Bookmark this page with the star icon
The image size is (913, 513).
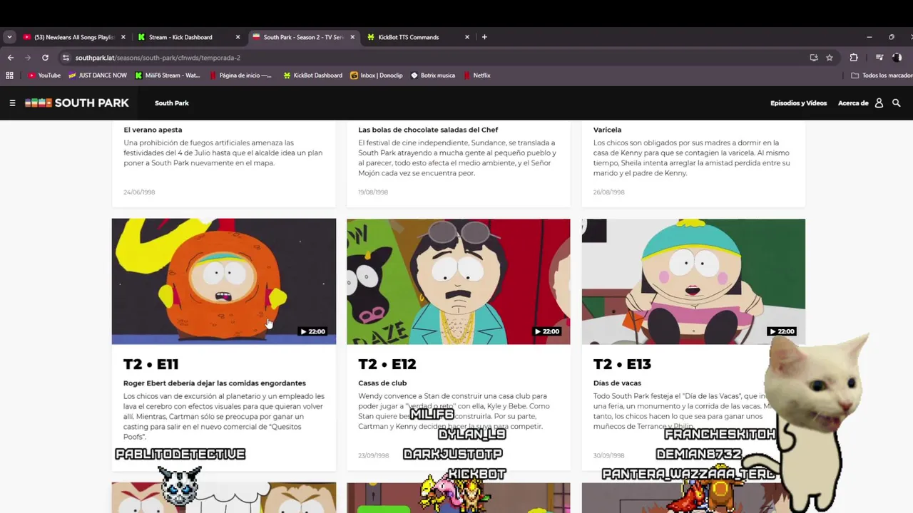pyautogui.click(x=830, y=58)
